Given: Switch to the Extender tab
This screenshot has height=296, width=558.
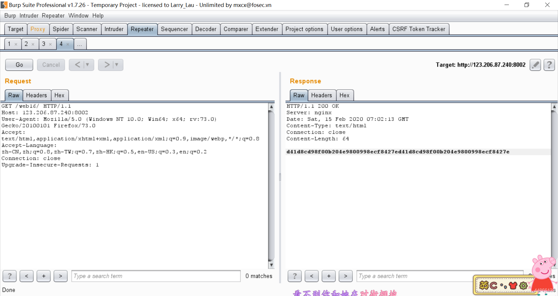Looking at the screenshot, I should pyautogui.click(x=267, y=29).
